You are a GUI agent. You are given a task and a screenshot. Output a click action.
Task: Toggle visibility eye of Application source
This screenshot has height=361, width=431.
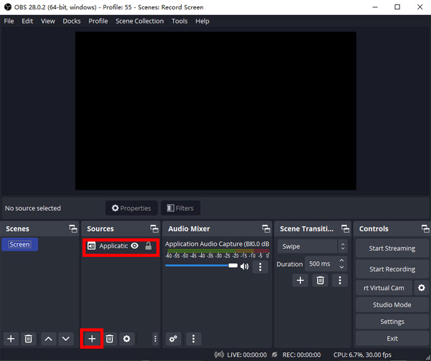pyautogui.click(x=134, y=246)
